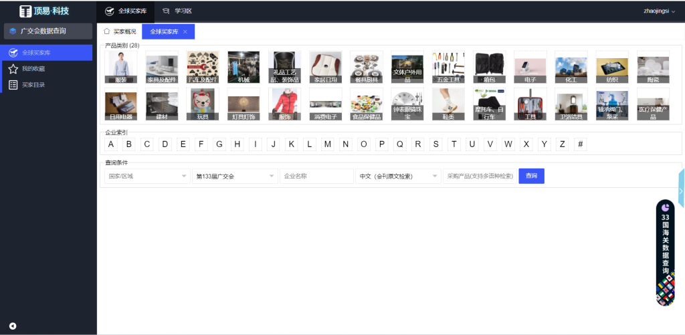The height and width of the screenshot is (335, 685).
Task: Focus the 采购产品 search field
Action: (480, 177)
